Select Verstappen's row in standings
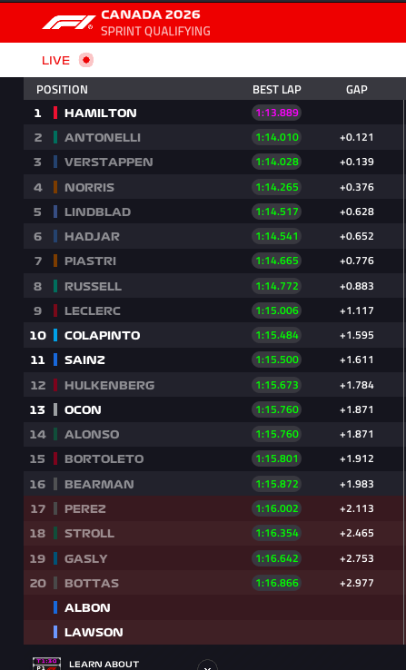 coord(213,162)
